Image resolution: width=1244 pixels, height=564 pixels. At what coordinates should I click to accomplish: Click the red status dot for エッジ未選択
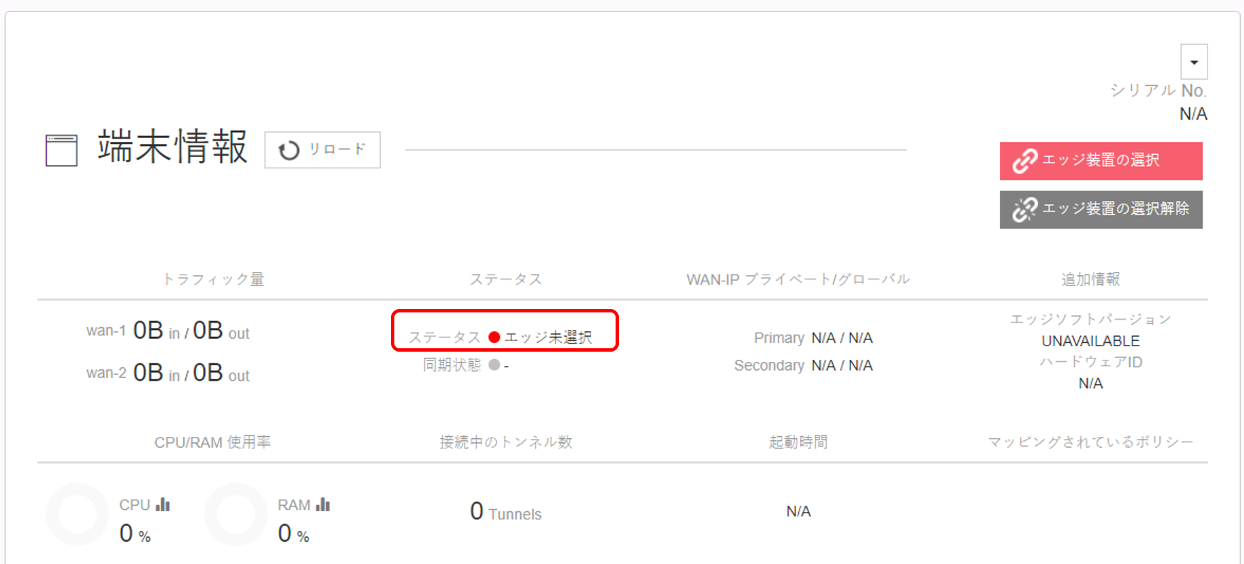pyautogui.click(x=494, y=337)
